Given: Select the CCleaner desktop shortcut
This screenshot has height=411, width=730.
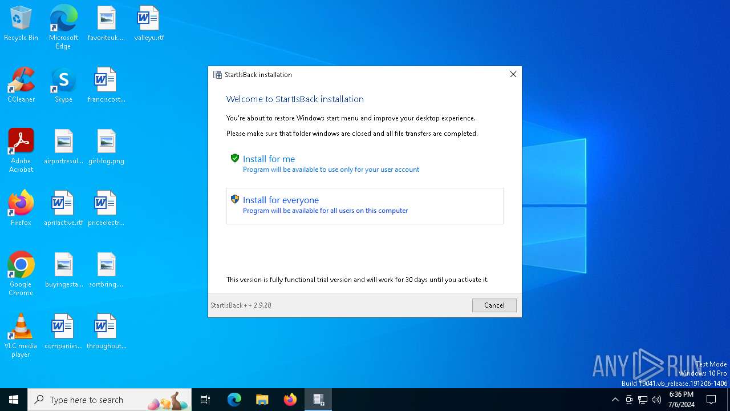Looking at the screenshot, I should (x=21, y=86).
